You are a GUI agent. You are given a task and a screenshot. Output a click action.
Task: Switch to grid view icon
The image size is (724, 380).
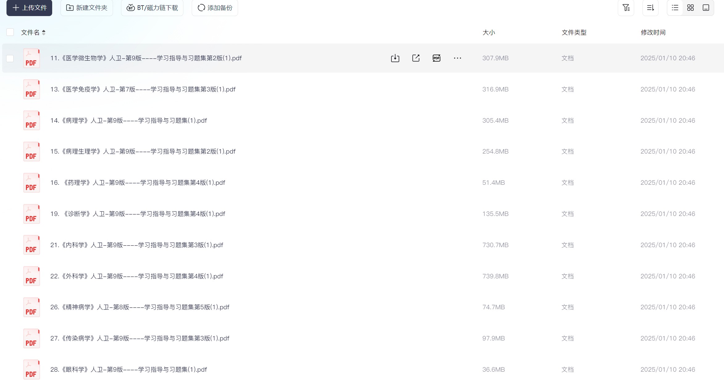690,7
